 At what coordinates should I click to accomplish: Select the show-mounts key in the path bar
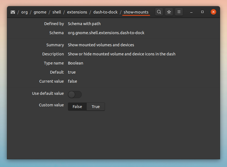[x=136, y=12]
